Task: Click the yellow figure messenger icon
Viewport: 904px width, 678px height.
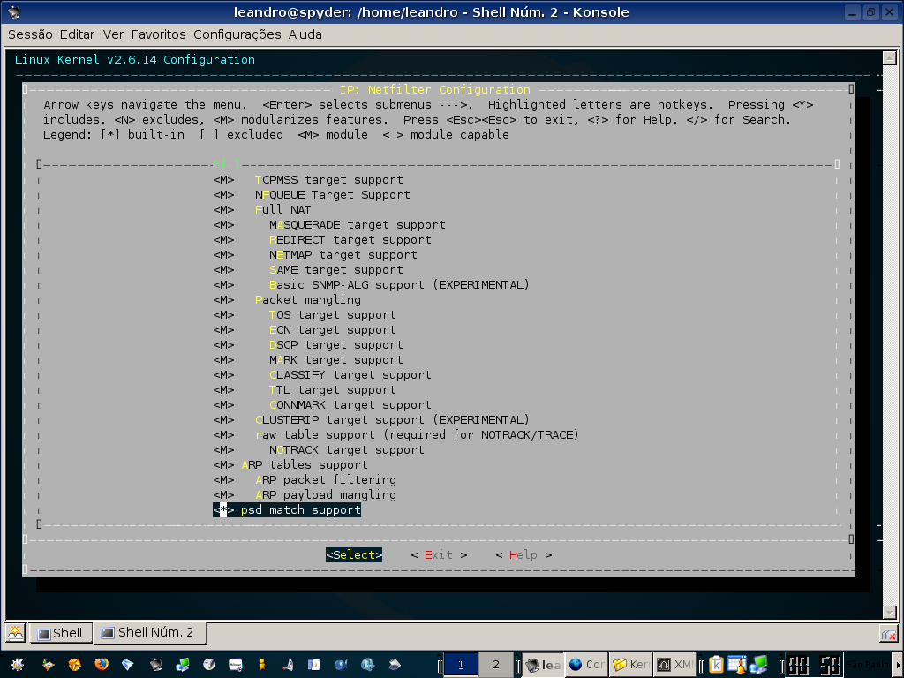Action: tap(261, 665)
